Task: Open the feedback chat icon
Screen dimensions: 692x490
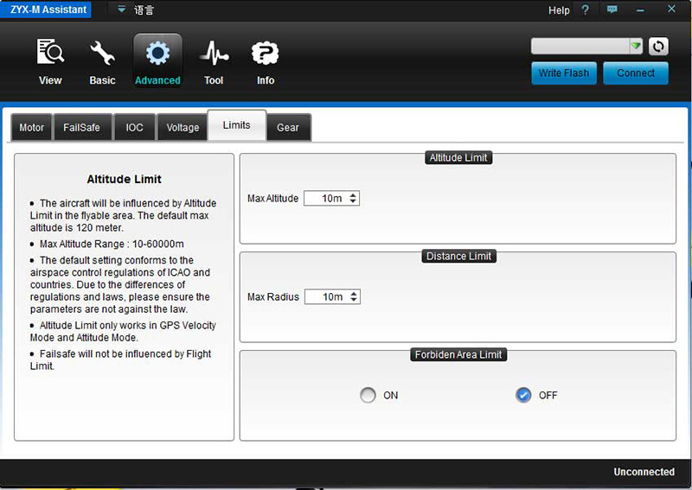Action: (612, 10)
